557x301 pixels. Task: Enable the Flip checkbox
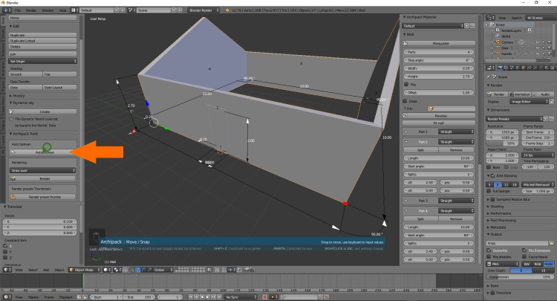coord(405,85)
